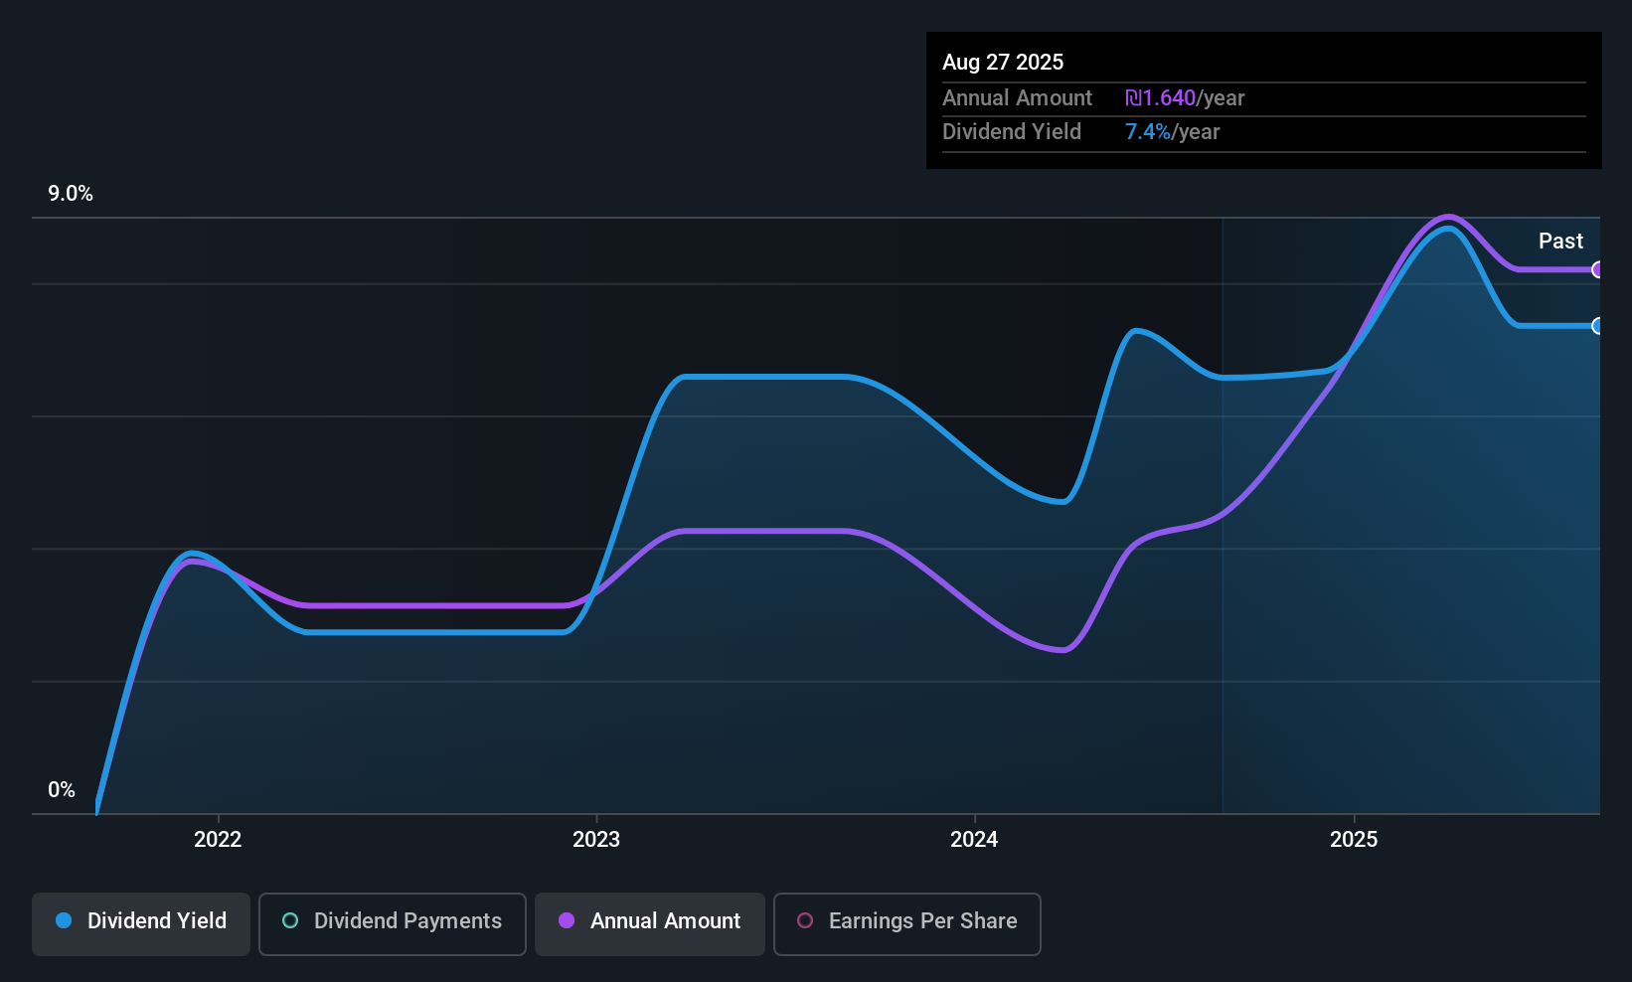Click the purple Annual Amount legend dot

point(567,920)
